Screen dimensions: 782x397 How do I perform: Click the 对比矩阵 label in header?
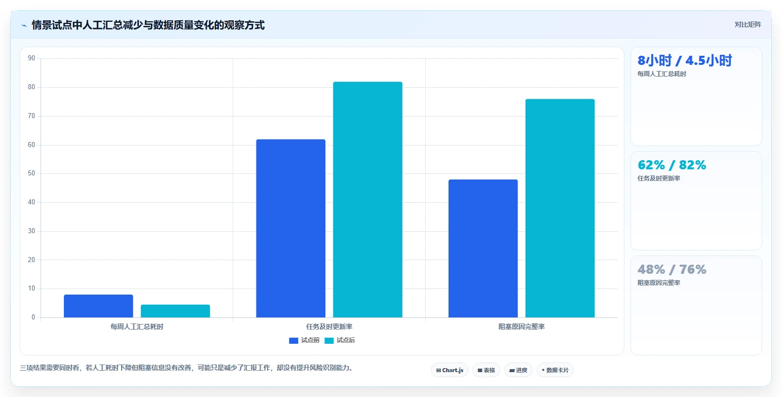[x=748, y=24]
